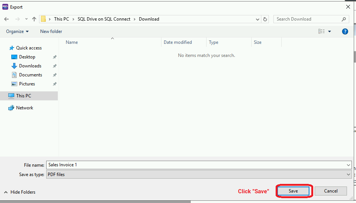Click the pin icon beside Desktop
The image size is (356, 203).
tap(55, 57)
